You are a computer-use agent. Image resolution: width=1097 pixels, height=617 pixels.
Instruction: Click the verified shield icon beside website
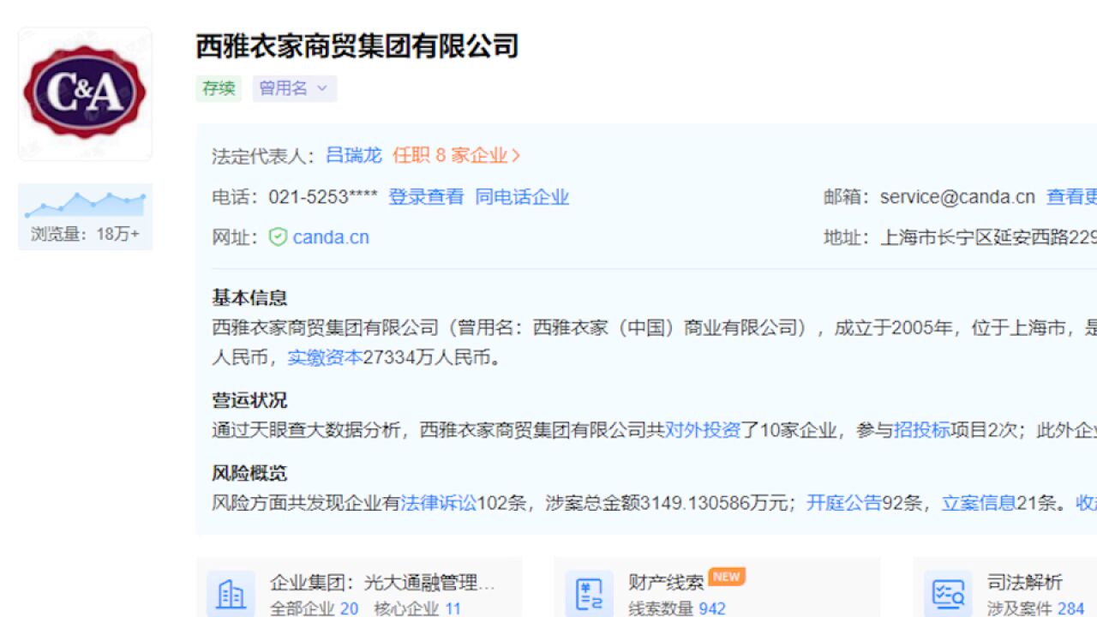278,237
